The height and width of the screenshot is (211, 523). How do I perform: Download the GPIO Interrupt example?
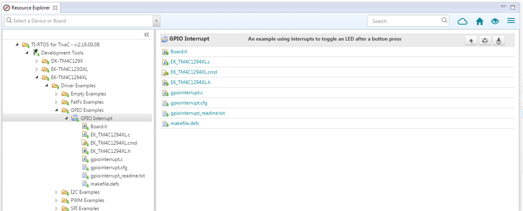499,41
